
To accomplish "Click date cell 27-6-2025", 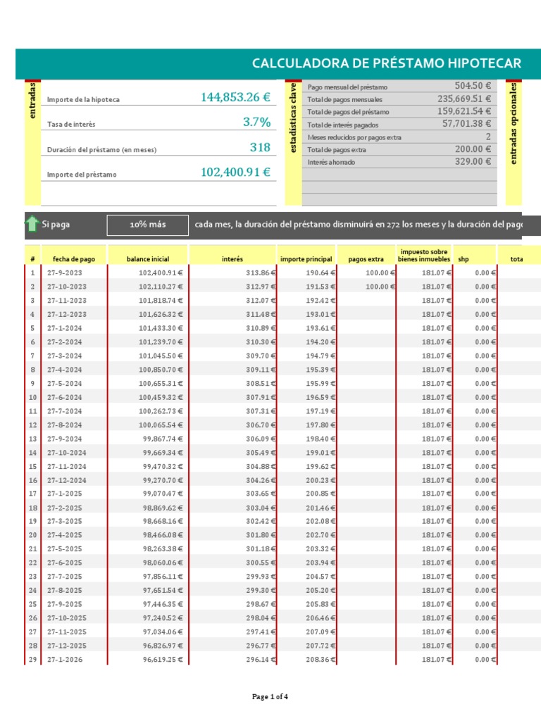I will click(64, 563).
